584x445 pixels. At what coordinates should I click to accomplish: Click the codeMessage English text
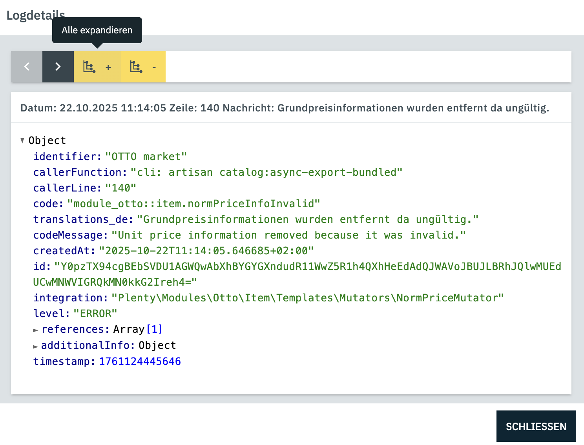[288, 235]
